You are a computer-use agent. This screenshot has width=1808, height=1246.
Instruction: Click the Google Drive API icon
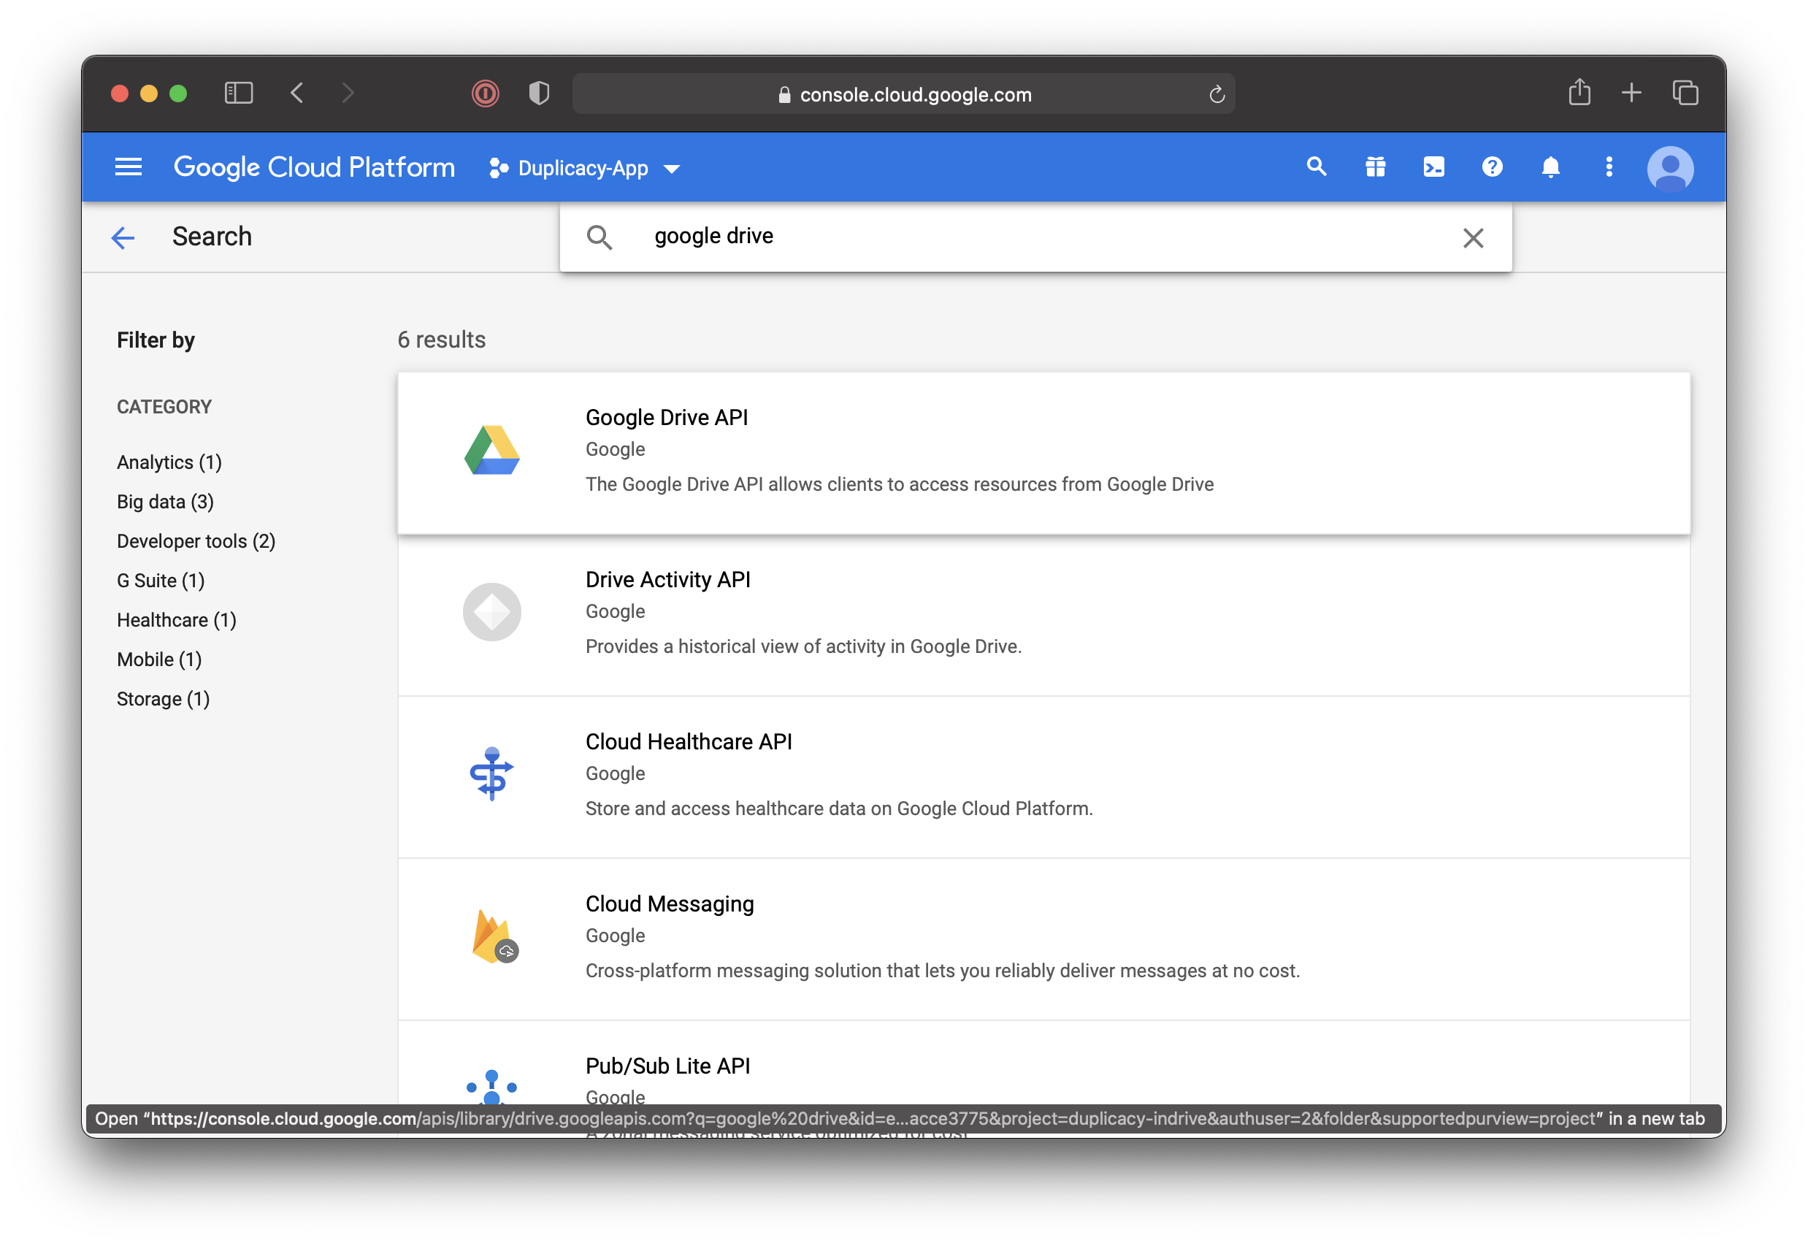click(x=491, y=451)
